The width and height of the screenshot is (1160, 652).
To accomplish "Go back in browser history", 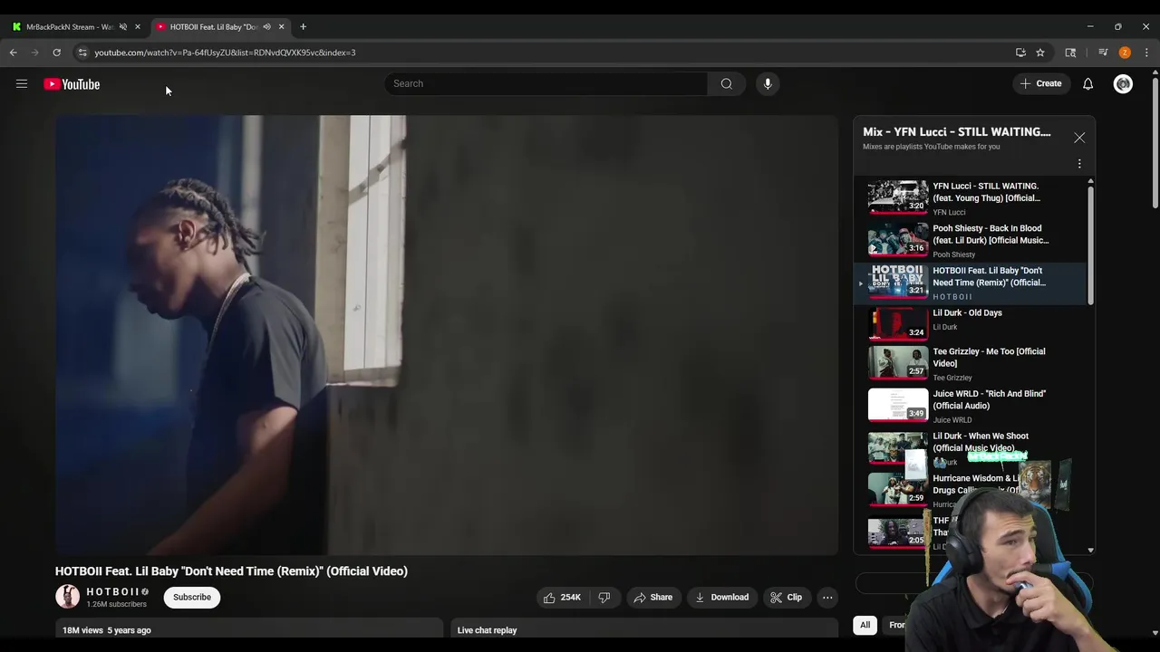I will point(14,53).
